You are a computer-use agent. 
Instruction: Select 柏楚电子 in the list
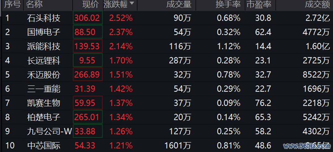44,117
